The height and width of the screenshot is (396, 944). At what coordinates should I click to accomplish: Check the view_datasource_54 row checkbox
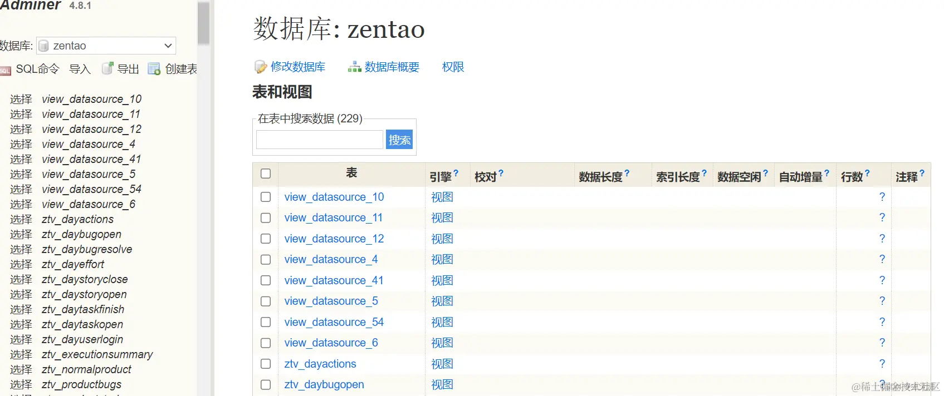click(266, 322)
